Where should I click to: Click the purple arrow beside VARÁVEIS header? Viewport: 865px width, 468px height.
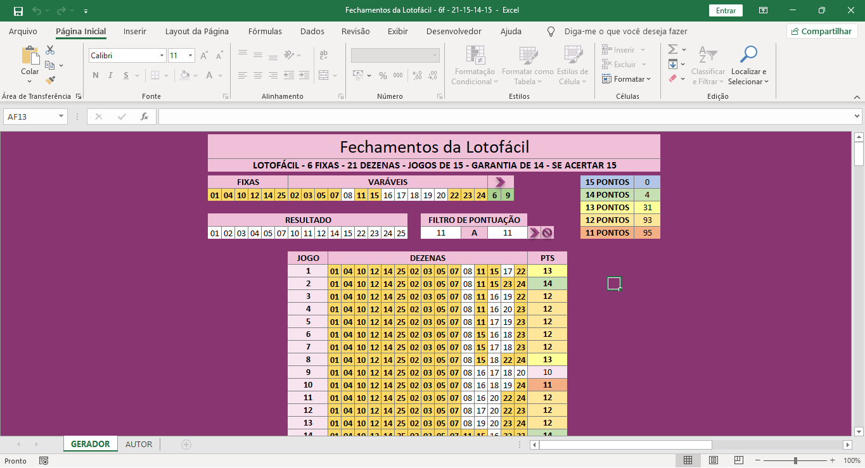point(500,182)
